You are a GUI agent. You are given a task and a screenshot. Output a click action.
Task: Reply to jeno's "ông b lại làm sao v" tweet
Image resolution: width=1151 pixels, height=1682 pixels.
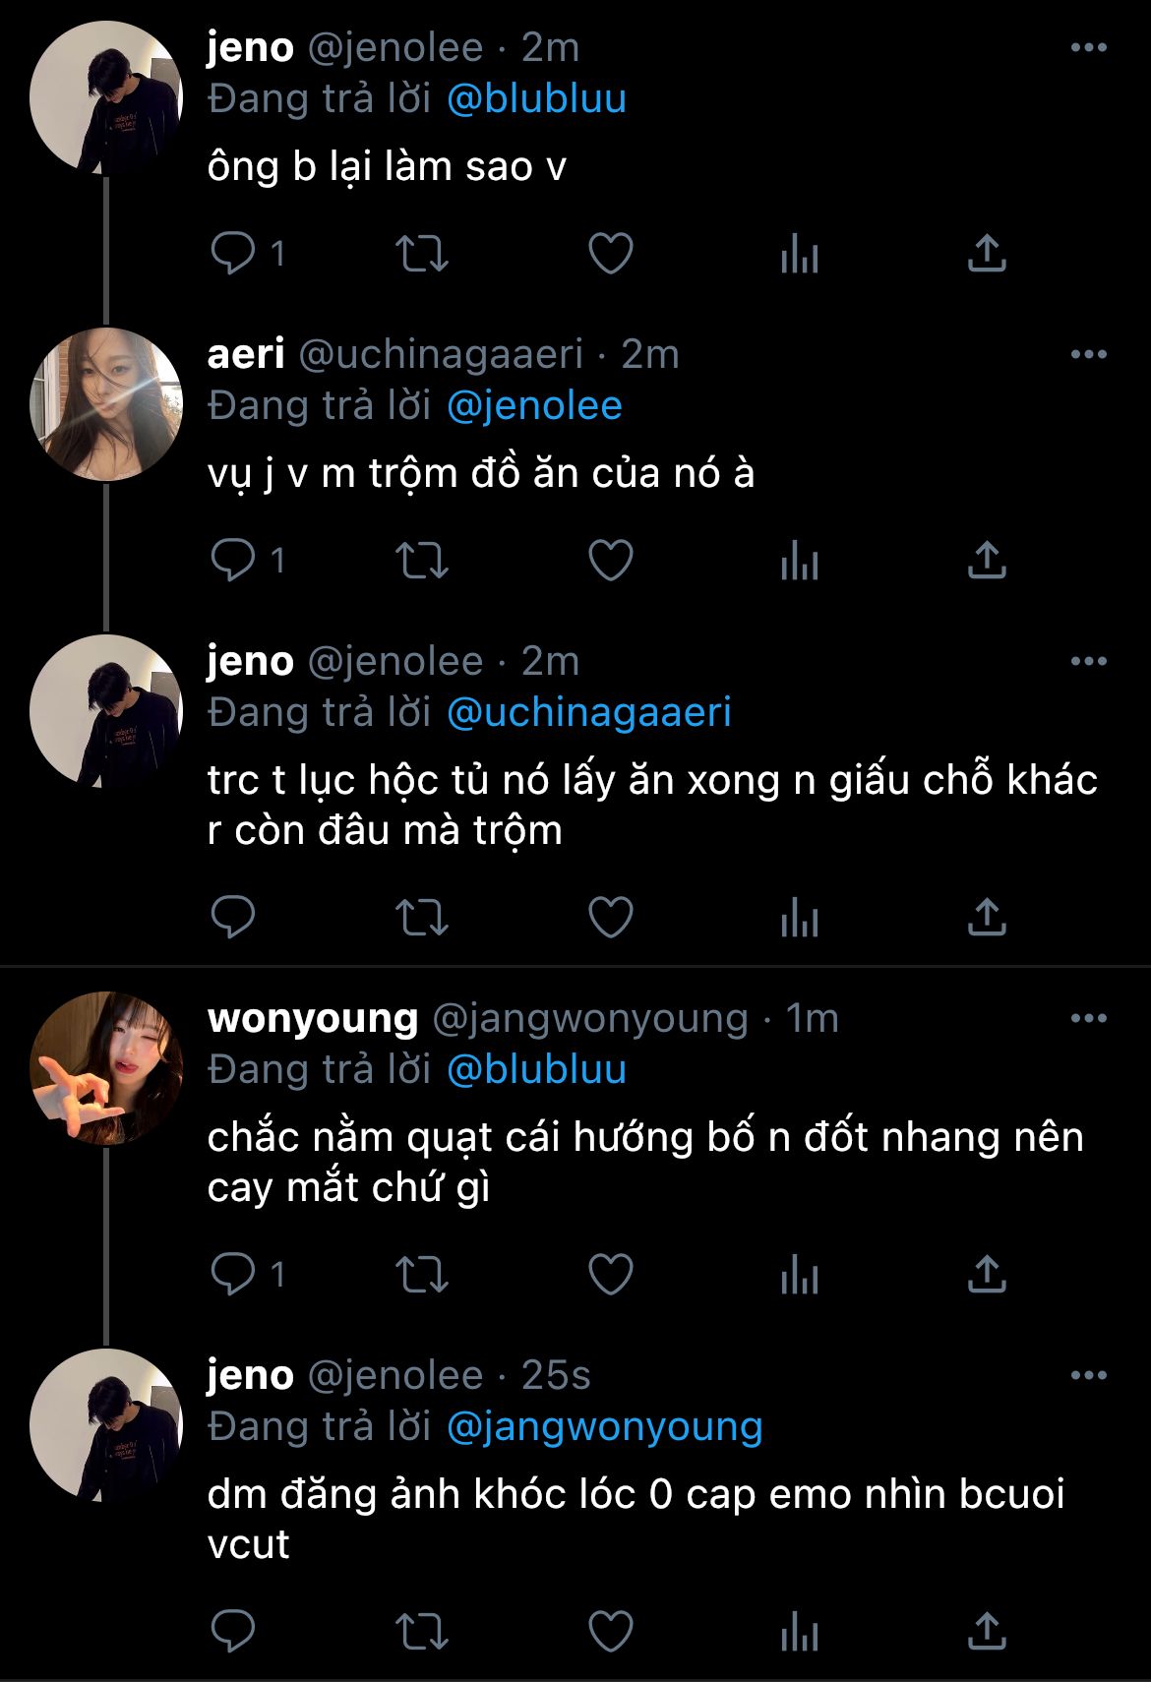[233, 254]
